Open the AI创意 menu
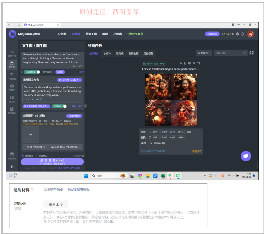 pos(62,34)
